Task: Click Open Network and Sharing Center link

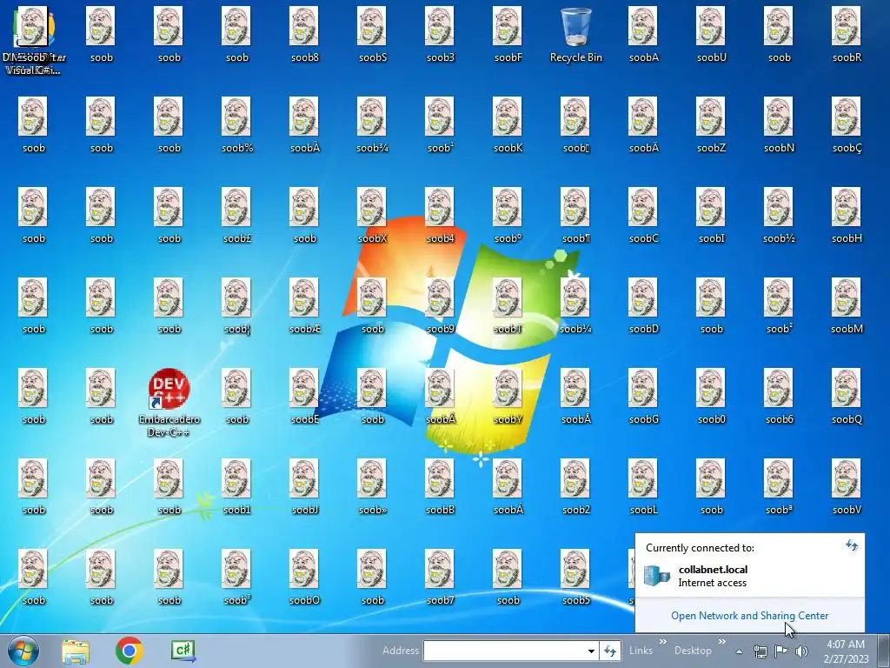Action: (x=750, y=616)
